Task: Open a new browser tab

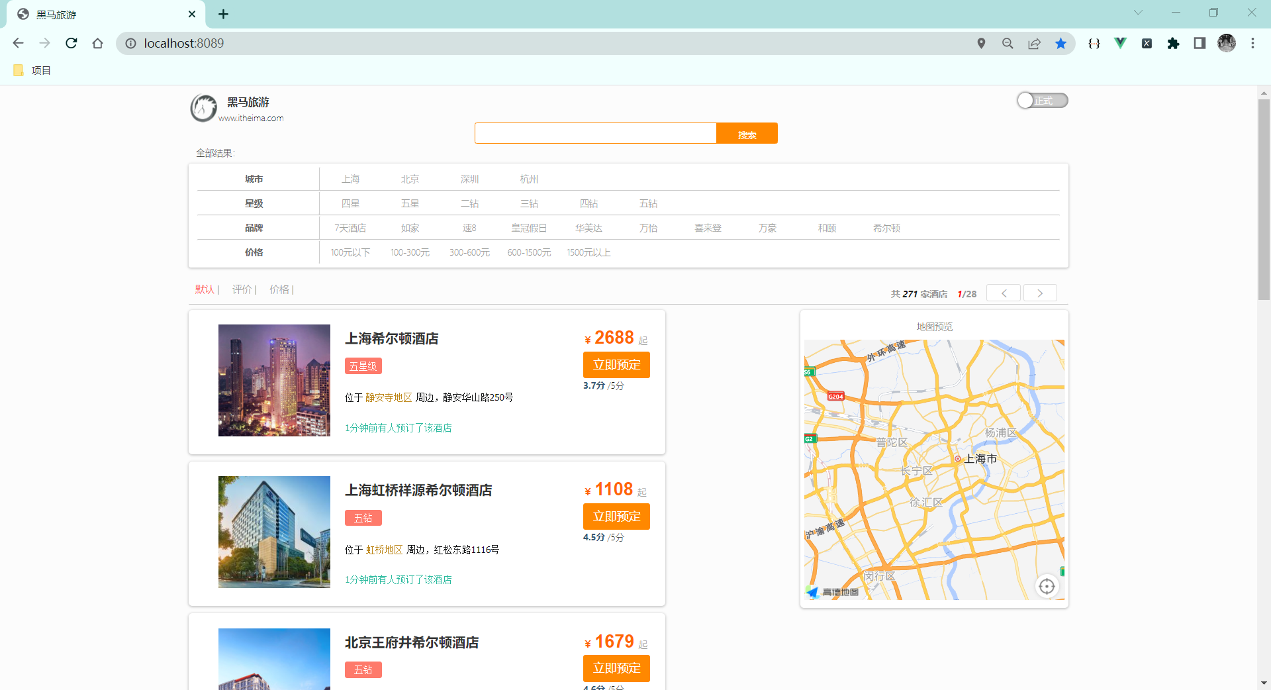Action: pyautogui.click(x=224, y=14)
